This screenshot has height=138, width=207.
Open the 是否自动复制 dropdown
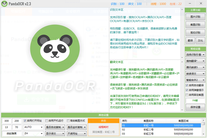coord(55,127)
